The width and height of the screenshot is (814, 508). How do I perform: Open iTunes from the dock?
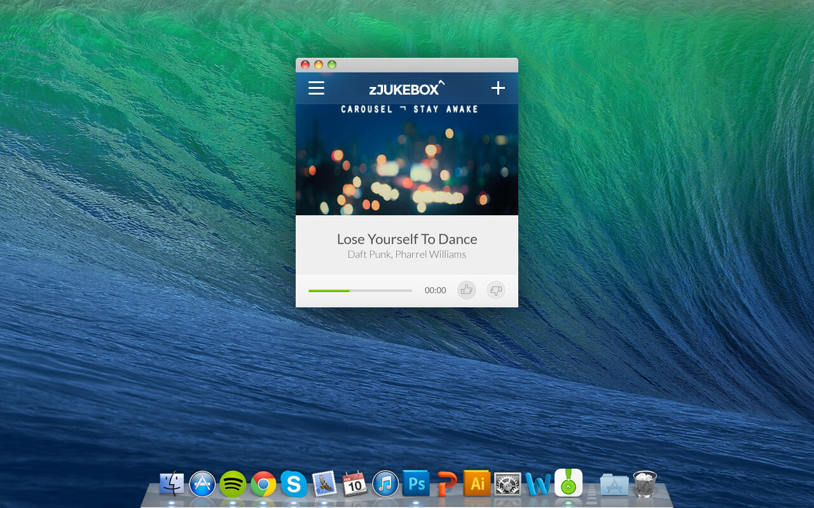pos(385,484)
